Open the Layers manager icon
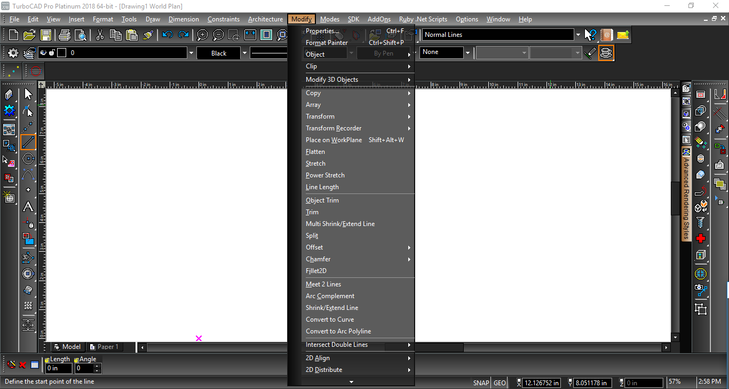The width and height of the screenshot is (729, 389). [29, 53]
